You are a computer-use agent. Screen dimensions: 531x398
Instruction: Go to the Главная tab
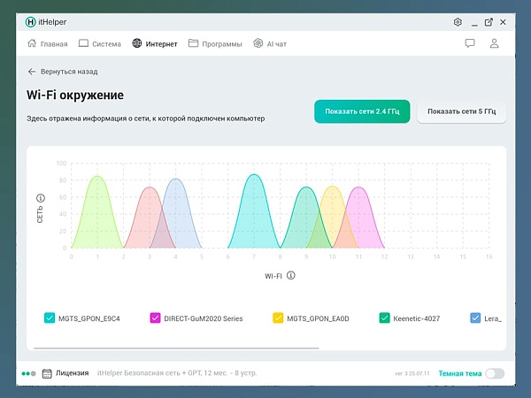[x=47, y=43]
